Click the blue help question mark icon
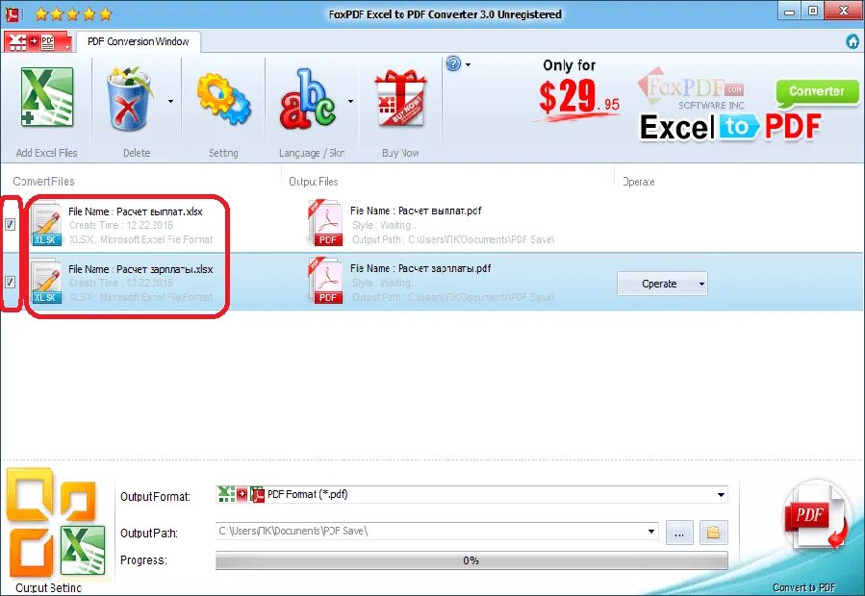The height and width of the screenshot is (596, 865). (x=453, y=64)
